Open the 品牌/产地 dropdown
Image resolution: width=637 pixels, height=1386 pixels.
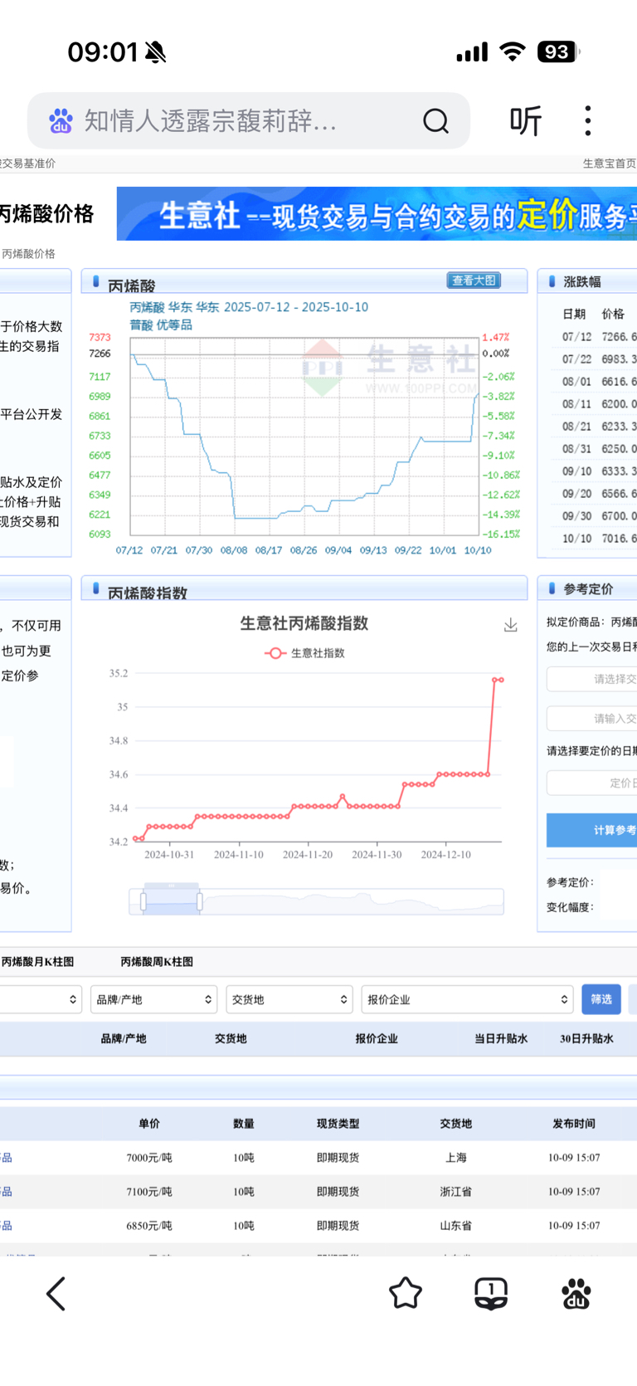tap(153, 999)
